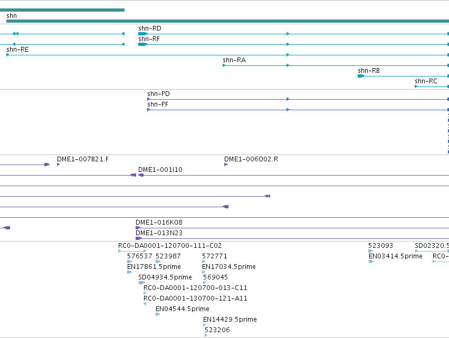This screenshot has height=338, width=449.
Task: Click the 572771 EST arrow glyph
Action: (204, 262)
